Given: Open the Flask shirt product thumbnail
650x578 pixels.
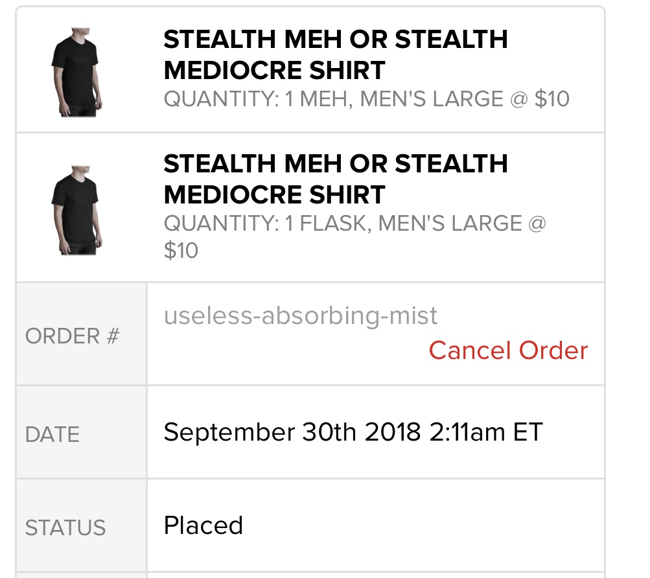Looking at the screenshot, I should (76, 211).
